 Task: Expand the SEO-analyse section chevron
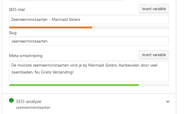[168, 102]
